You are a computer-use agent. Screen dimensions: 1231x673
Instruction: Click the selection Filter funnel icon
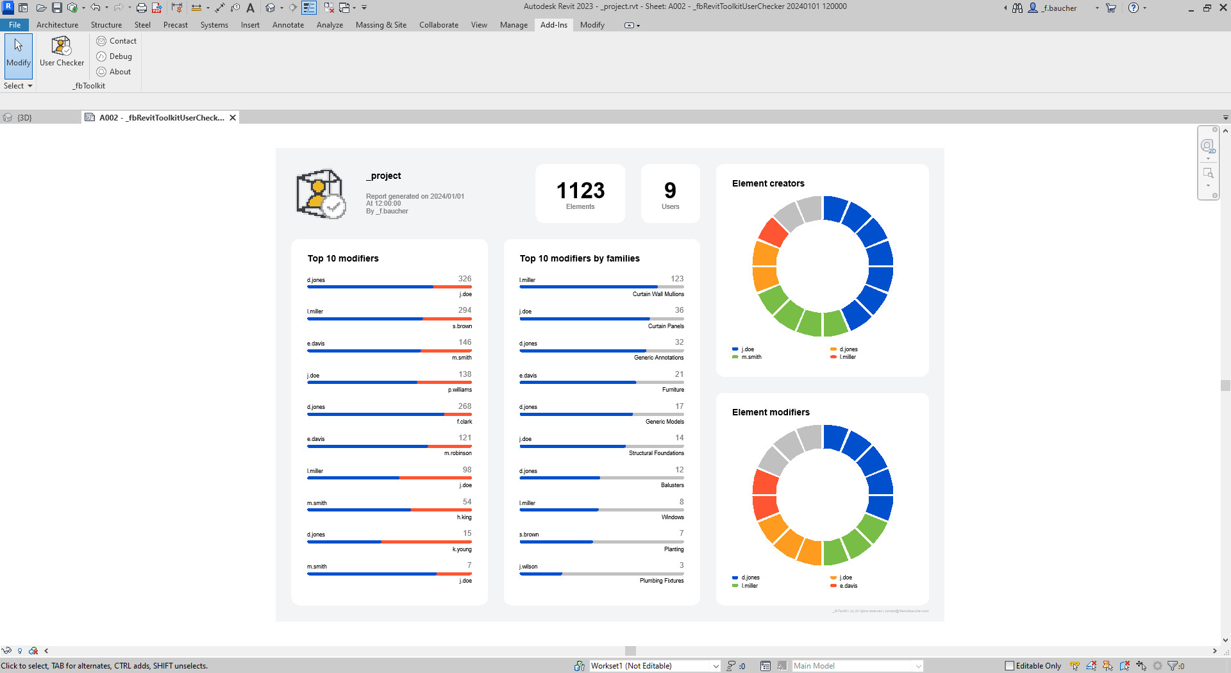[1173, 666]
